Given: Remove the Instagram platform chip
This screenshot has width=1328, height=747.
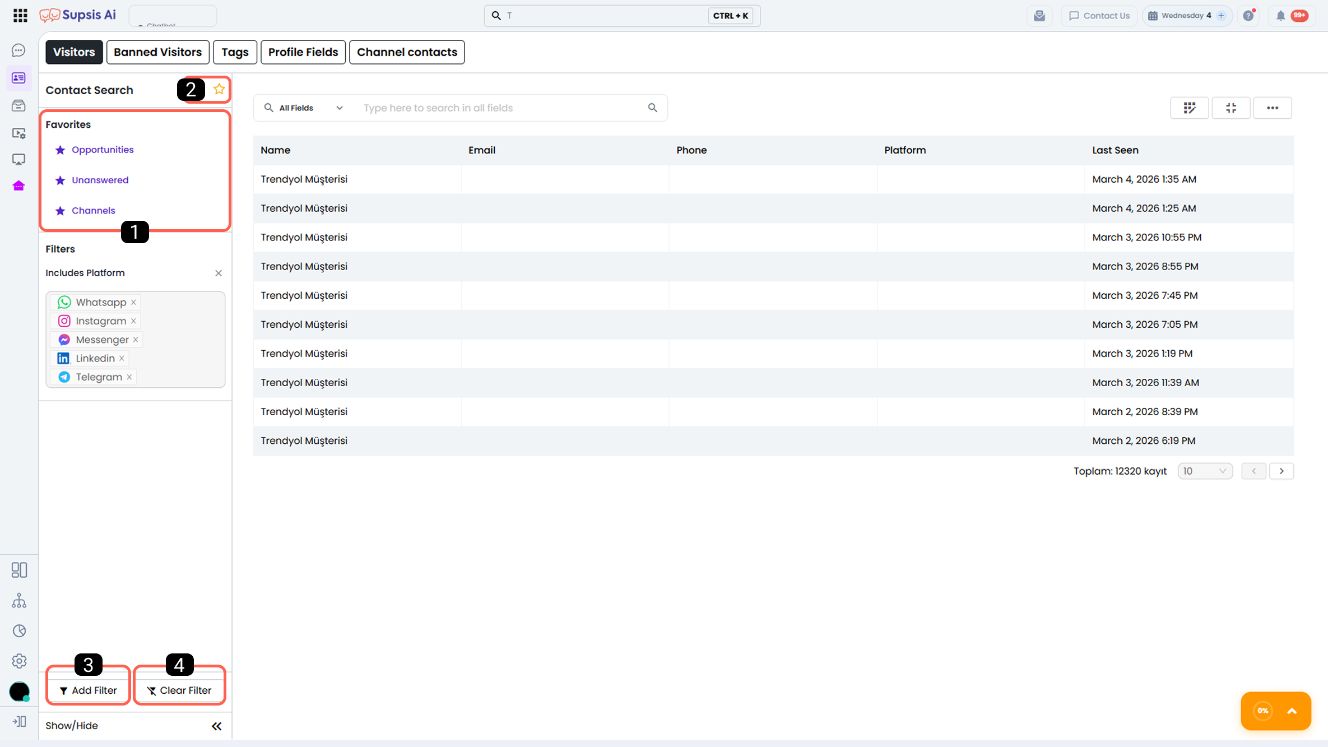Looking at the screenshot, I should (133, 321).
